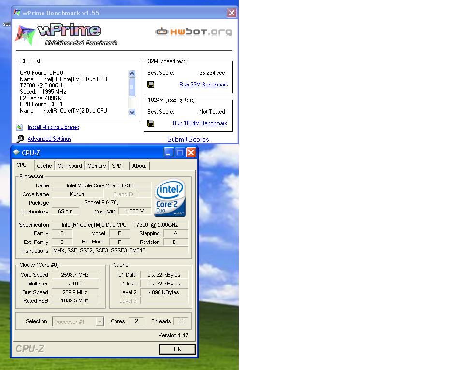This screenshot has height=370, width=464.
Task: Click the 1.363 V Core VID value
Action: click(134, 211)
